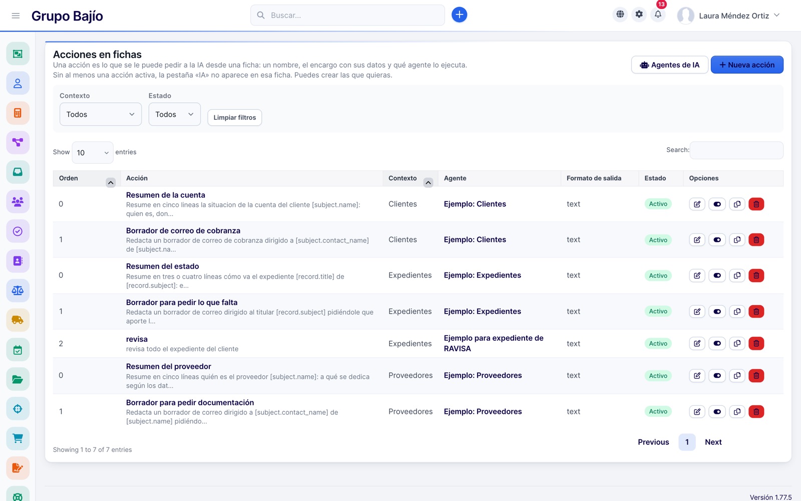Open the Ejemplo para expediente de RAVISA agent
This screenshot has height=501, width=801.
(x=494, y=343)
